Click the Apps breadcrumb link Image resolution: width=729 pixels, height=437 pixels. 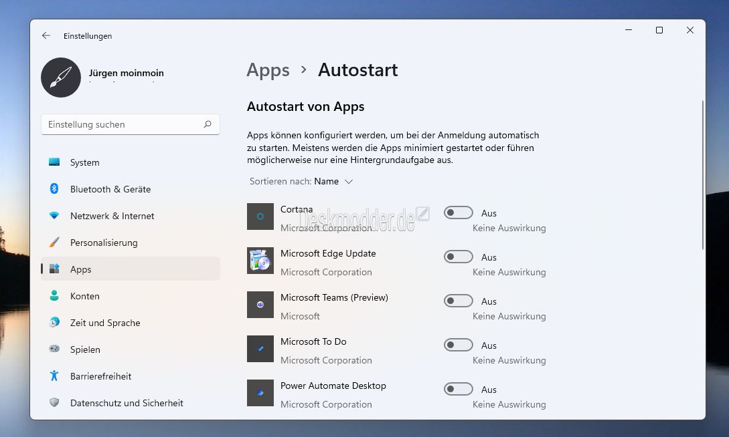(x=268, y=70)
